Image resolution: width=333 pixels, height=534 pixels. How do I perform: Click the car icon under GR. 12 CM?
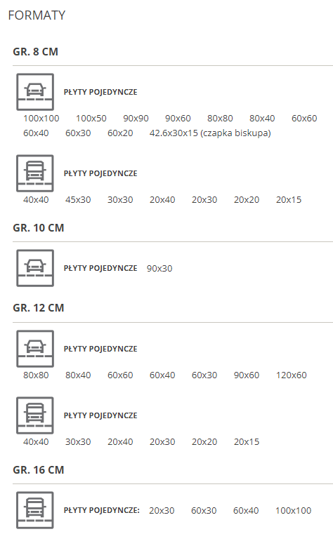35,349
